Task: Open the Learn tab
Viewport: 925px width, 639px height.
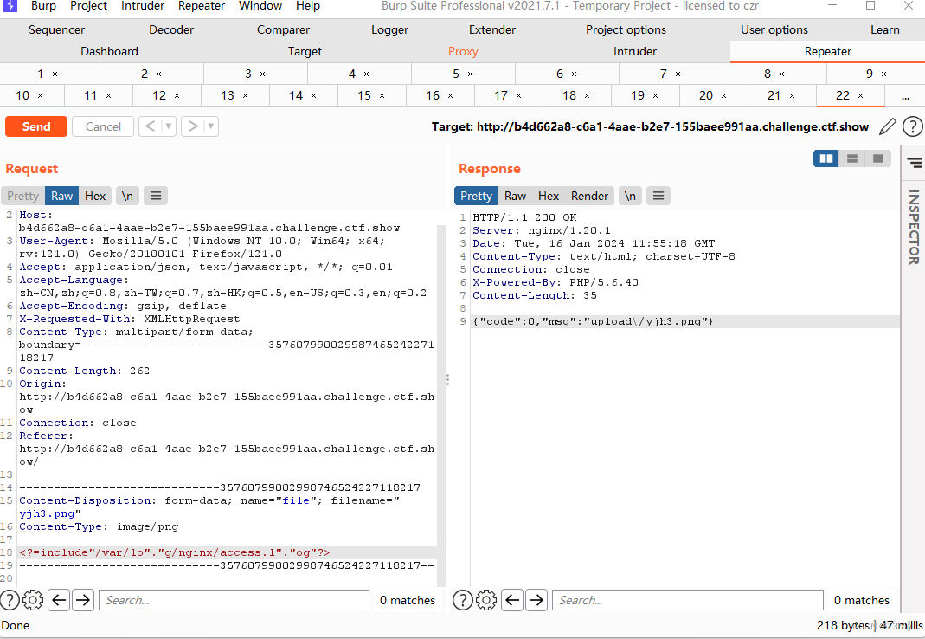Action: pyautogui.click(x=885, y=29)
